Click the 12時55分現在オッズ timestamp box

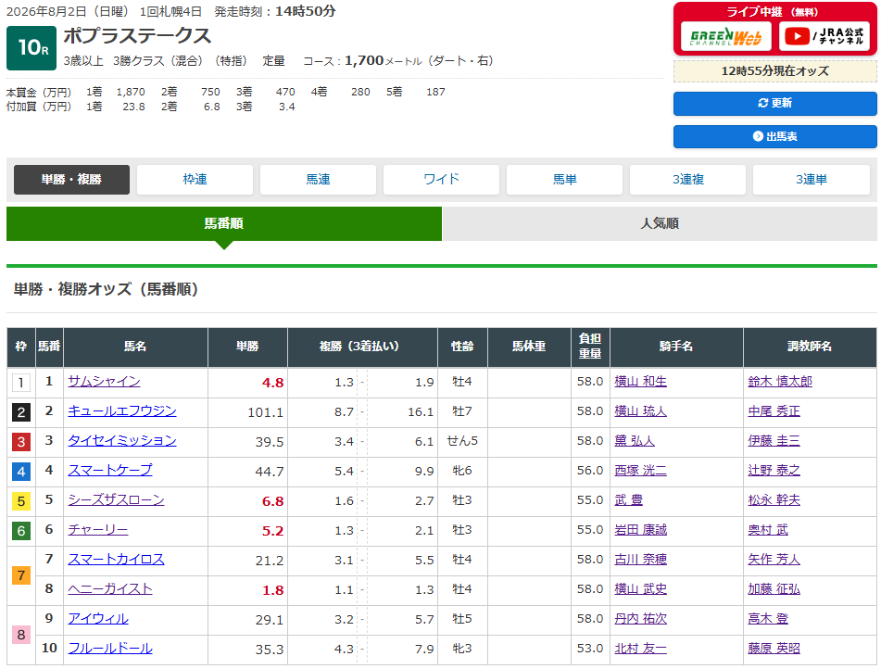pos(774,71)
